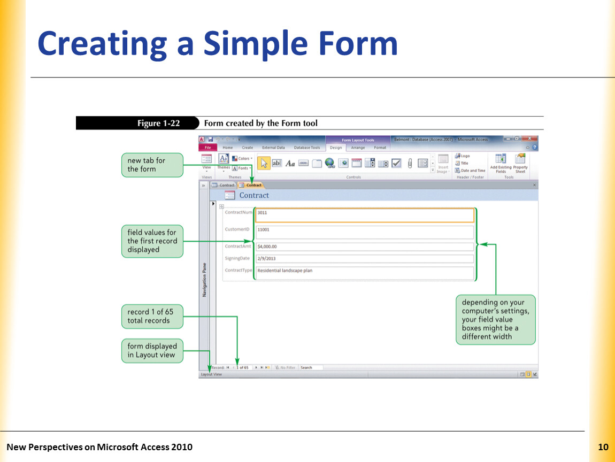The height and width of the screenshot is (462, 615).
Task: Click the ContractNum field label
Action: 239,213
